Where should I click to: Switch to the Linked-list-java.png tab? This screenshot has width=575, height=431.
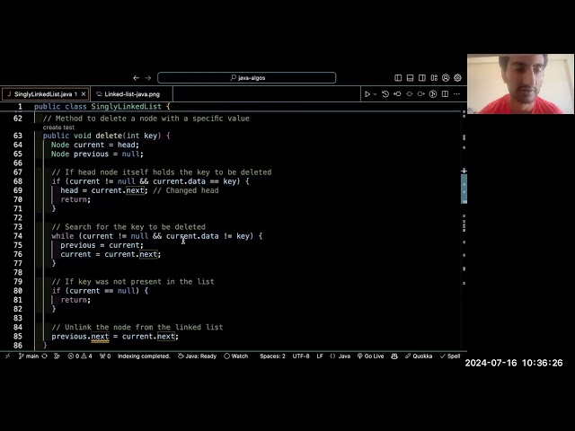[x=131, y=93]
